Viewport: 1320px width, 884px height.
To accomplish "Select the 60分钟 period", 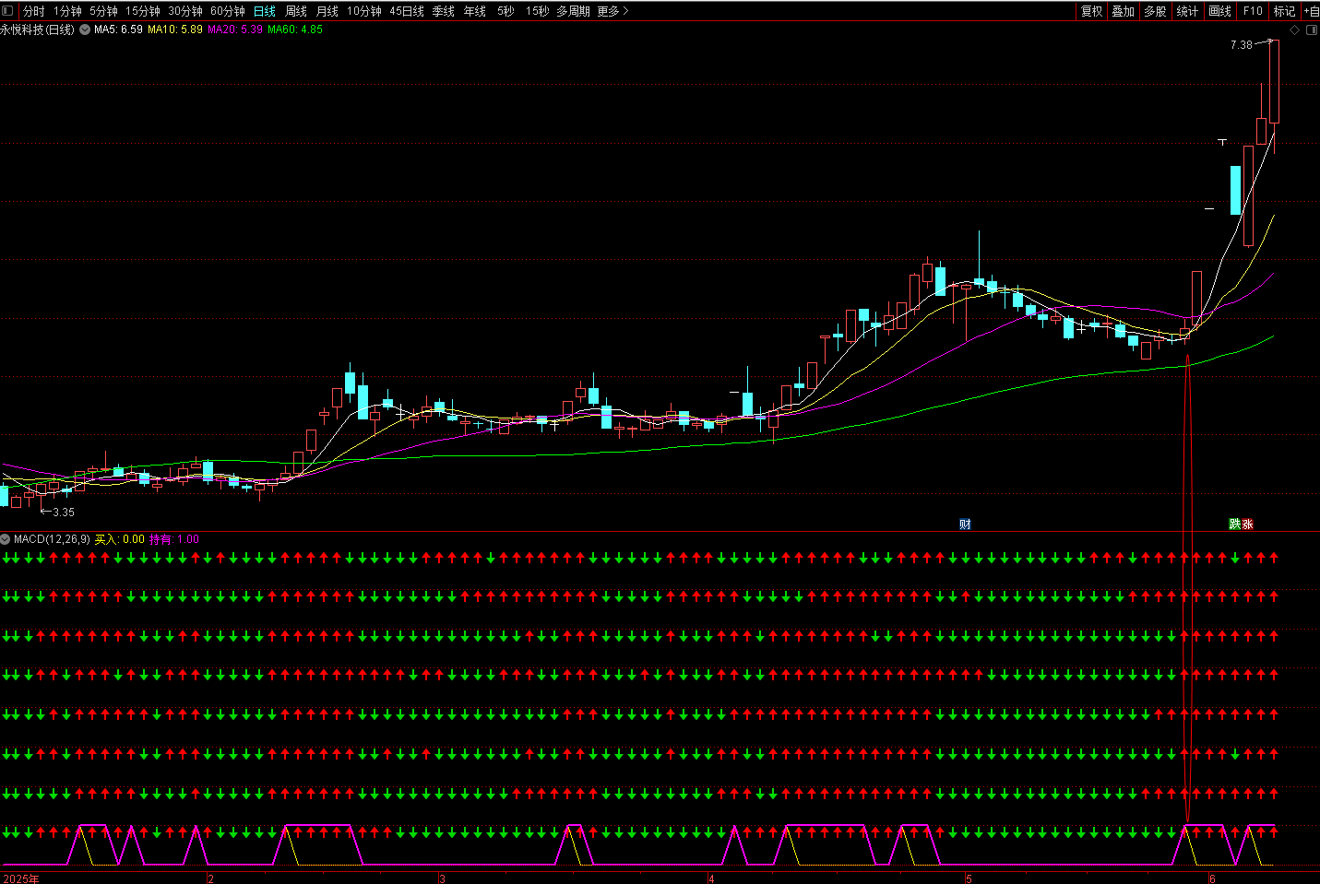I will (x=227, y=11).
